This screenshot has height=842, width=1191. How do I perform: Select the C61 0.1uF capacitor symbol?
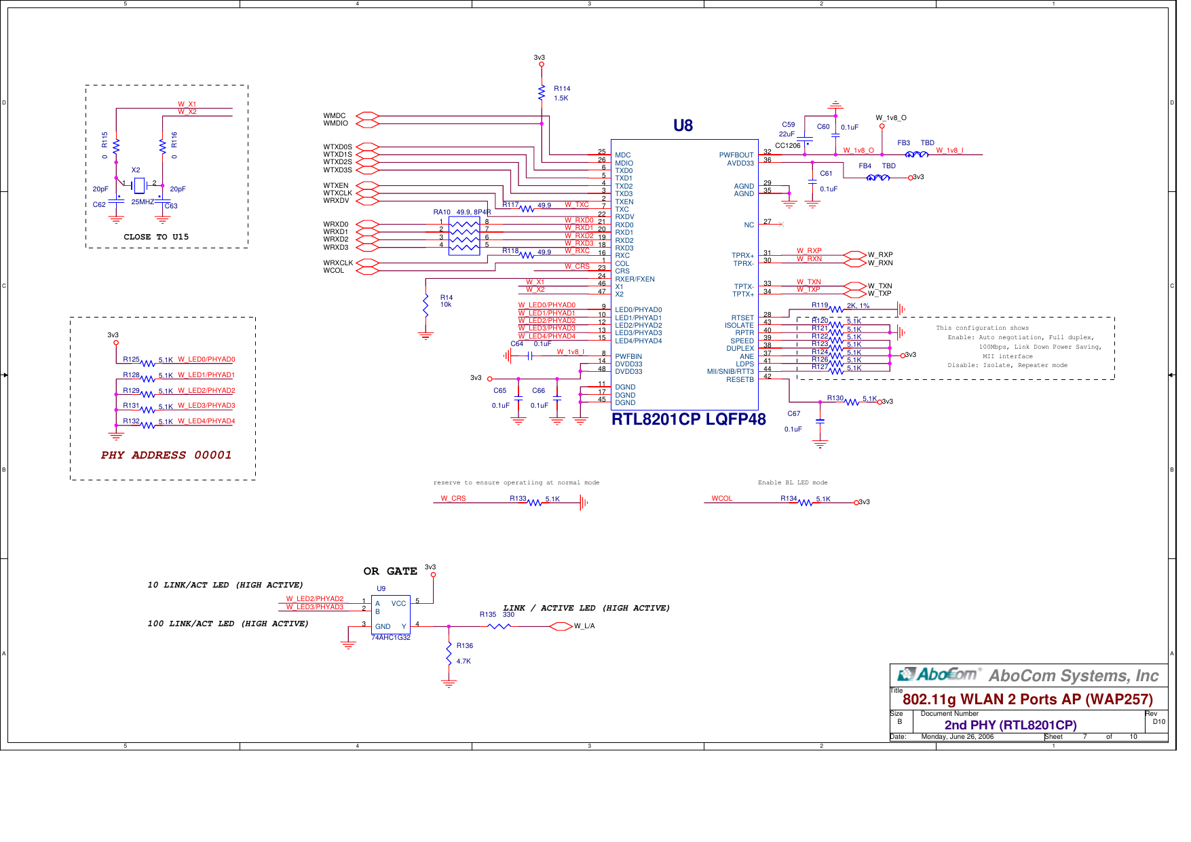tap(812, 182)
